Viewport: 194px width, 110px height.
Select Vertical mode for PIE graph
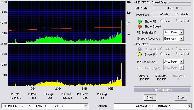pos(176,21)
